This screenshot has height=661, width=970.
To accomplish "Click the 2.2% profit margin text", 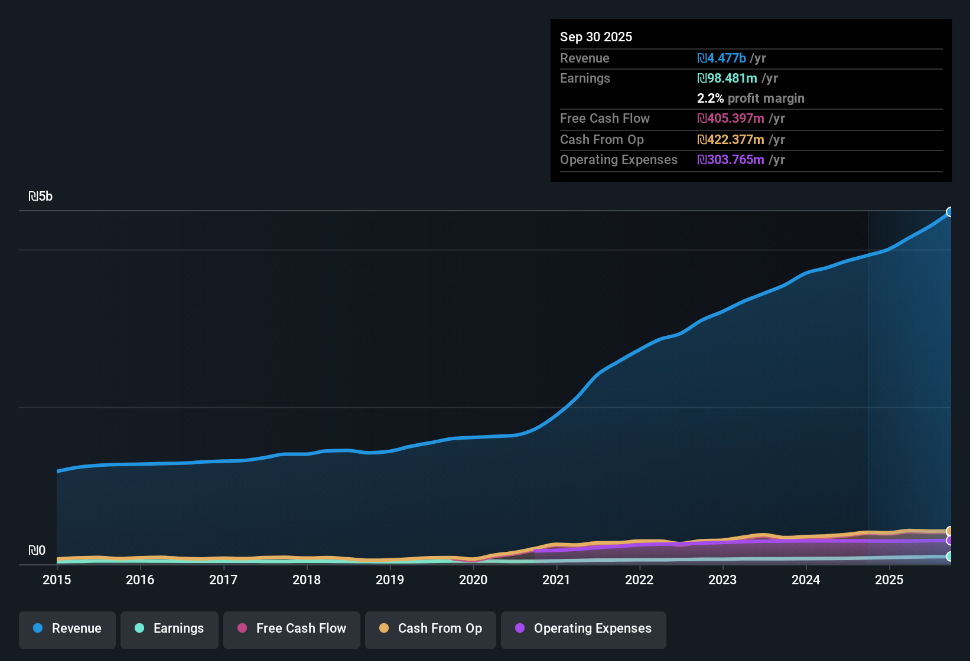I will (x=750, y=99).
